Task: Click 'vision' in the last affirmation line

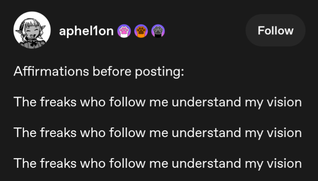Action: (284, 163)
